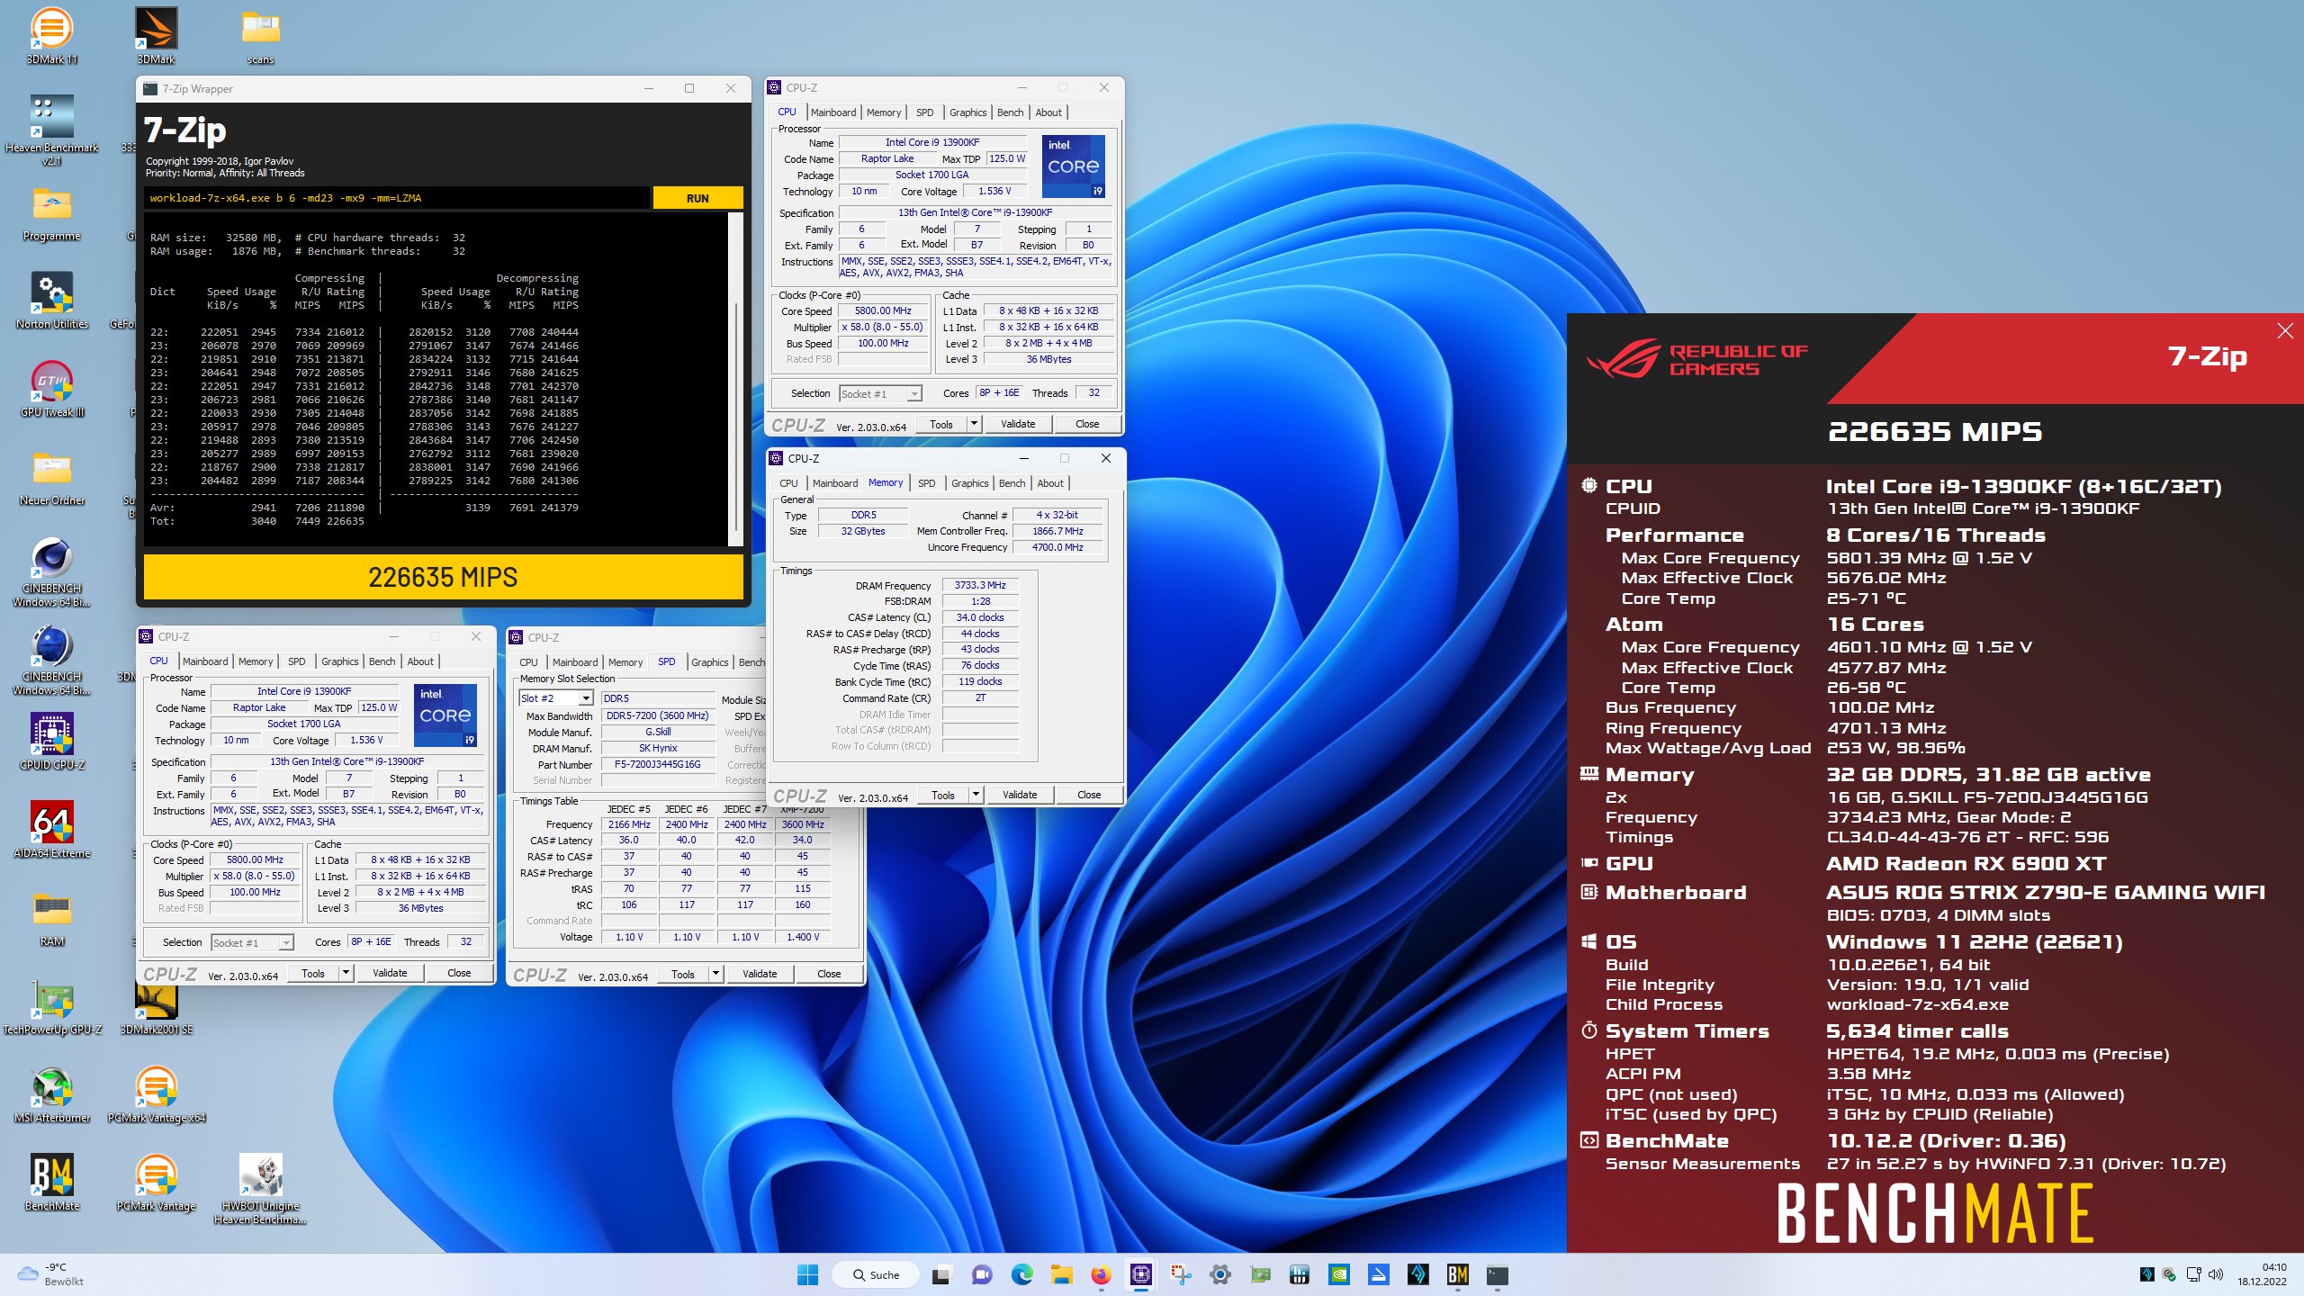Screen dimensions: 2304x1296
Task: Select the F5-7200J3445G16G part number field
Action: click(x=657, y=764)
